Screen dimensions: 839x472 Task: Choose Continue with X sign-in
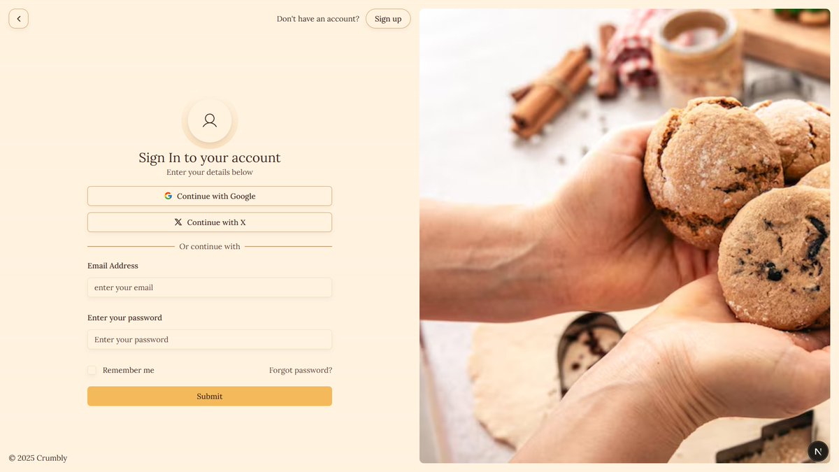(x=210, y=222)
